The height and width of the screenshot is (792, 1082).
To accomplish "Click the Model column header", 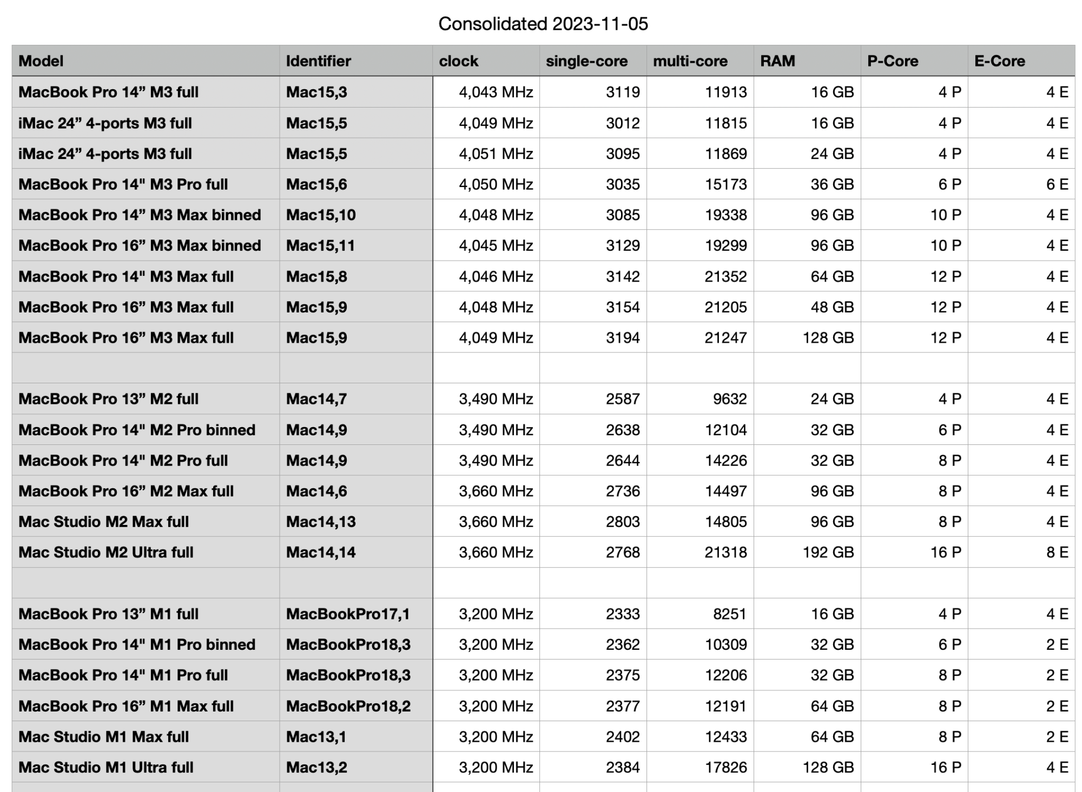I will point(41,61).
